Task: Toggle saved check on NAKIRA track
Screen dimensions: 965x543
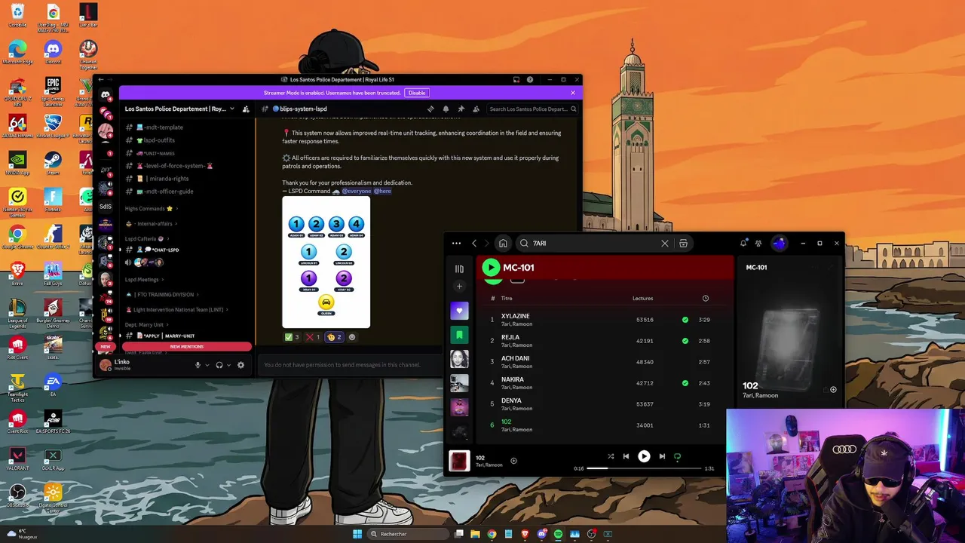Action: pos(685,383)
